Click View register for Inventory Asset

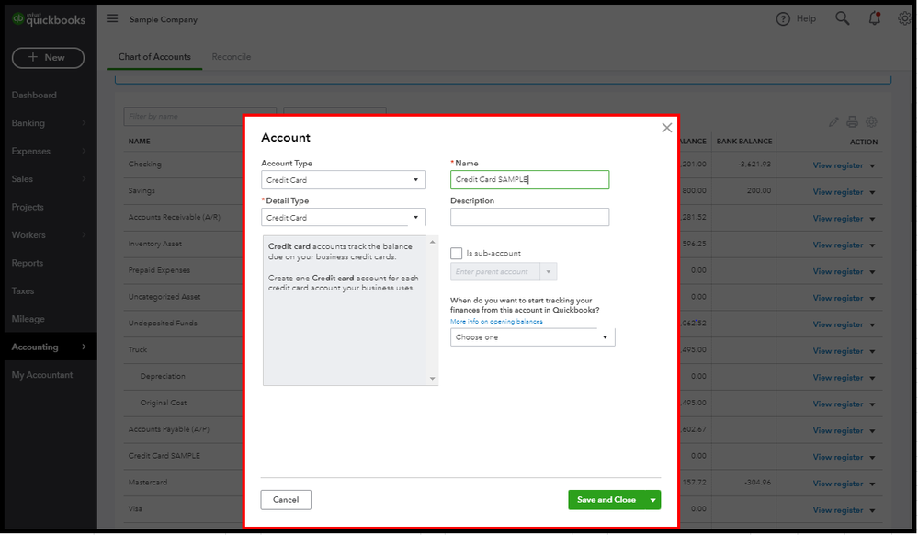tap(838, 245)
